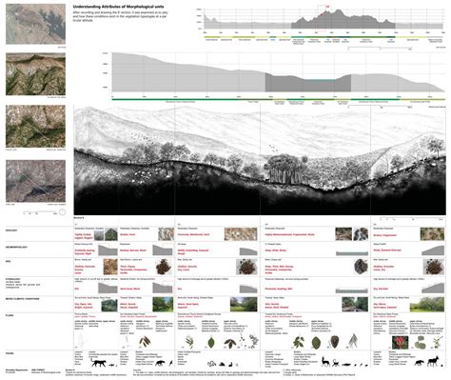Click the dark walking animal silhouette in last Fauna column
Image resolution: width=451 pixels, height=380 pixels.
coord(420,364)
